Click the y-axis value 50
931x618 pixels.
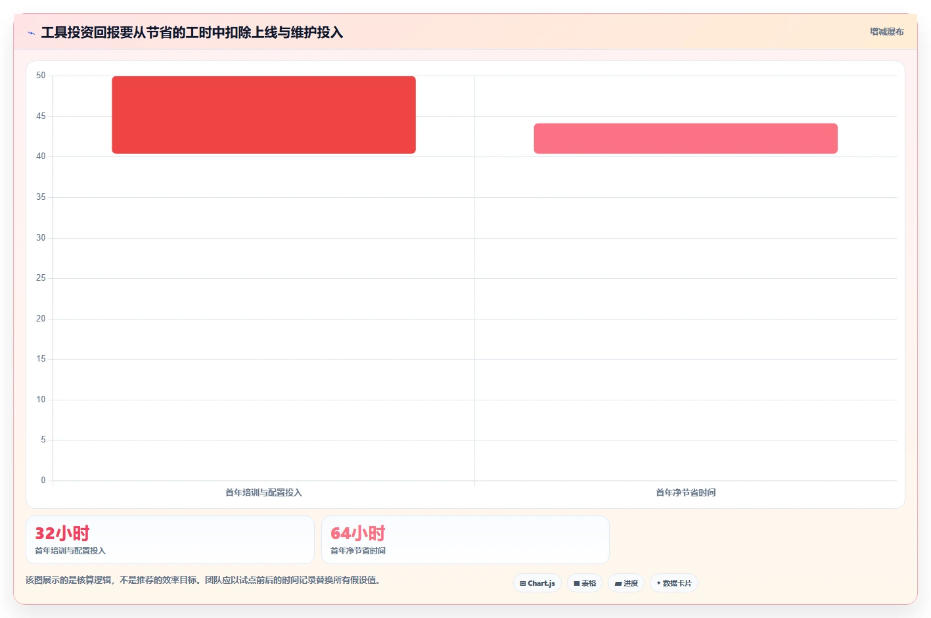[x=41, y=76]
